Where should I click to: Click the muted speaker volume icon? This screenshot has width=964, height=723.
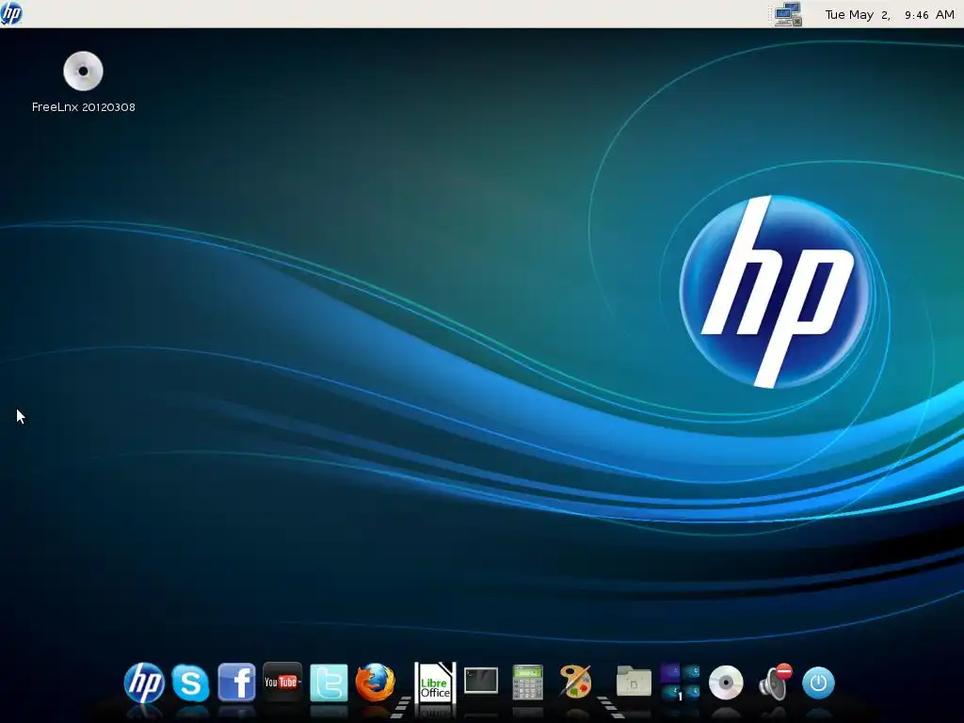[775, 682]
